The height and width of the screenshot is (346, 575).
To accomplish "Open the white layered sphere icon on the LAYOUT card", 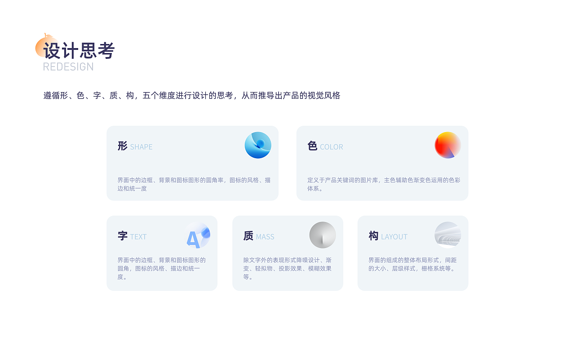I will pyautogui.click(x=447, y=235).
